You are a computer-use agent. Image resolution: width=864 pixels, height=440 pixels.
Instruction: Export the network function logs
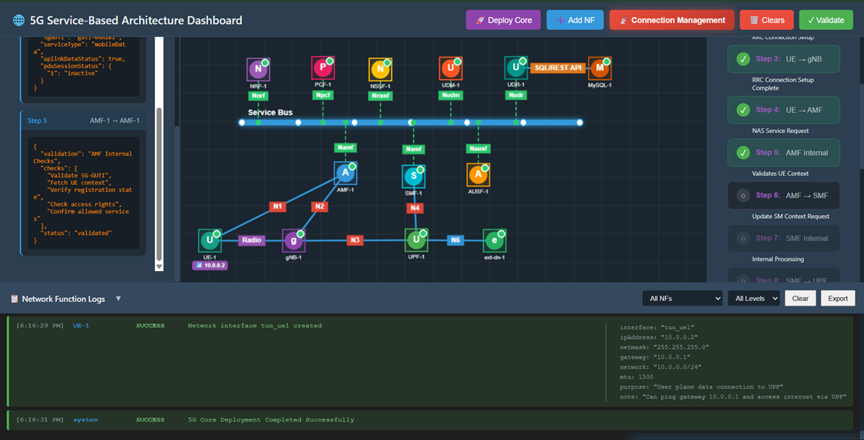coord(838,299)
